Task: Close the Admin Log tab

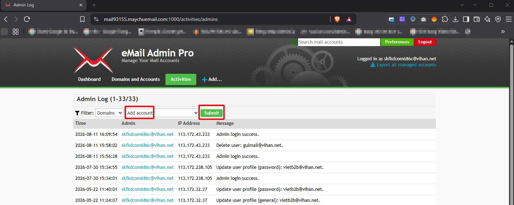Action: pos(81,5)
